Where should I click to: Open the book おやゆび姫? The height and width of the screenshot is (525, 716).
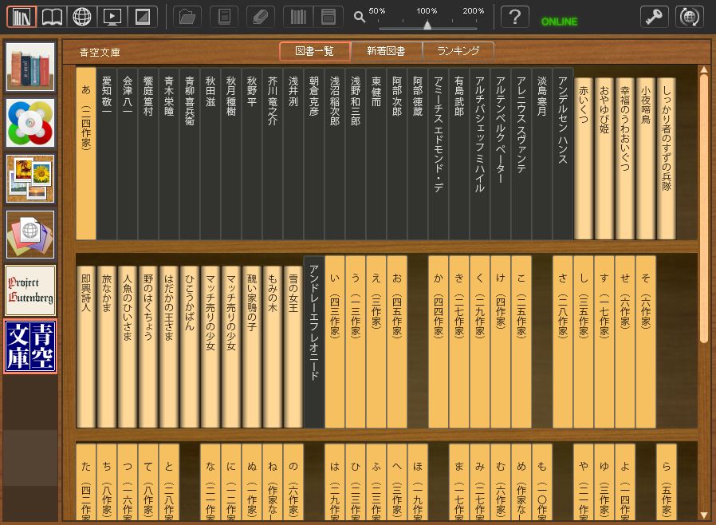[x=604, y=159]
